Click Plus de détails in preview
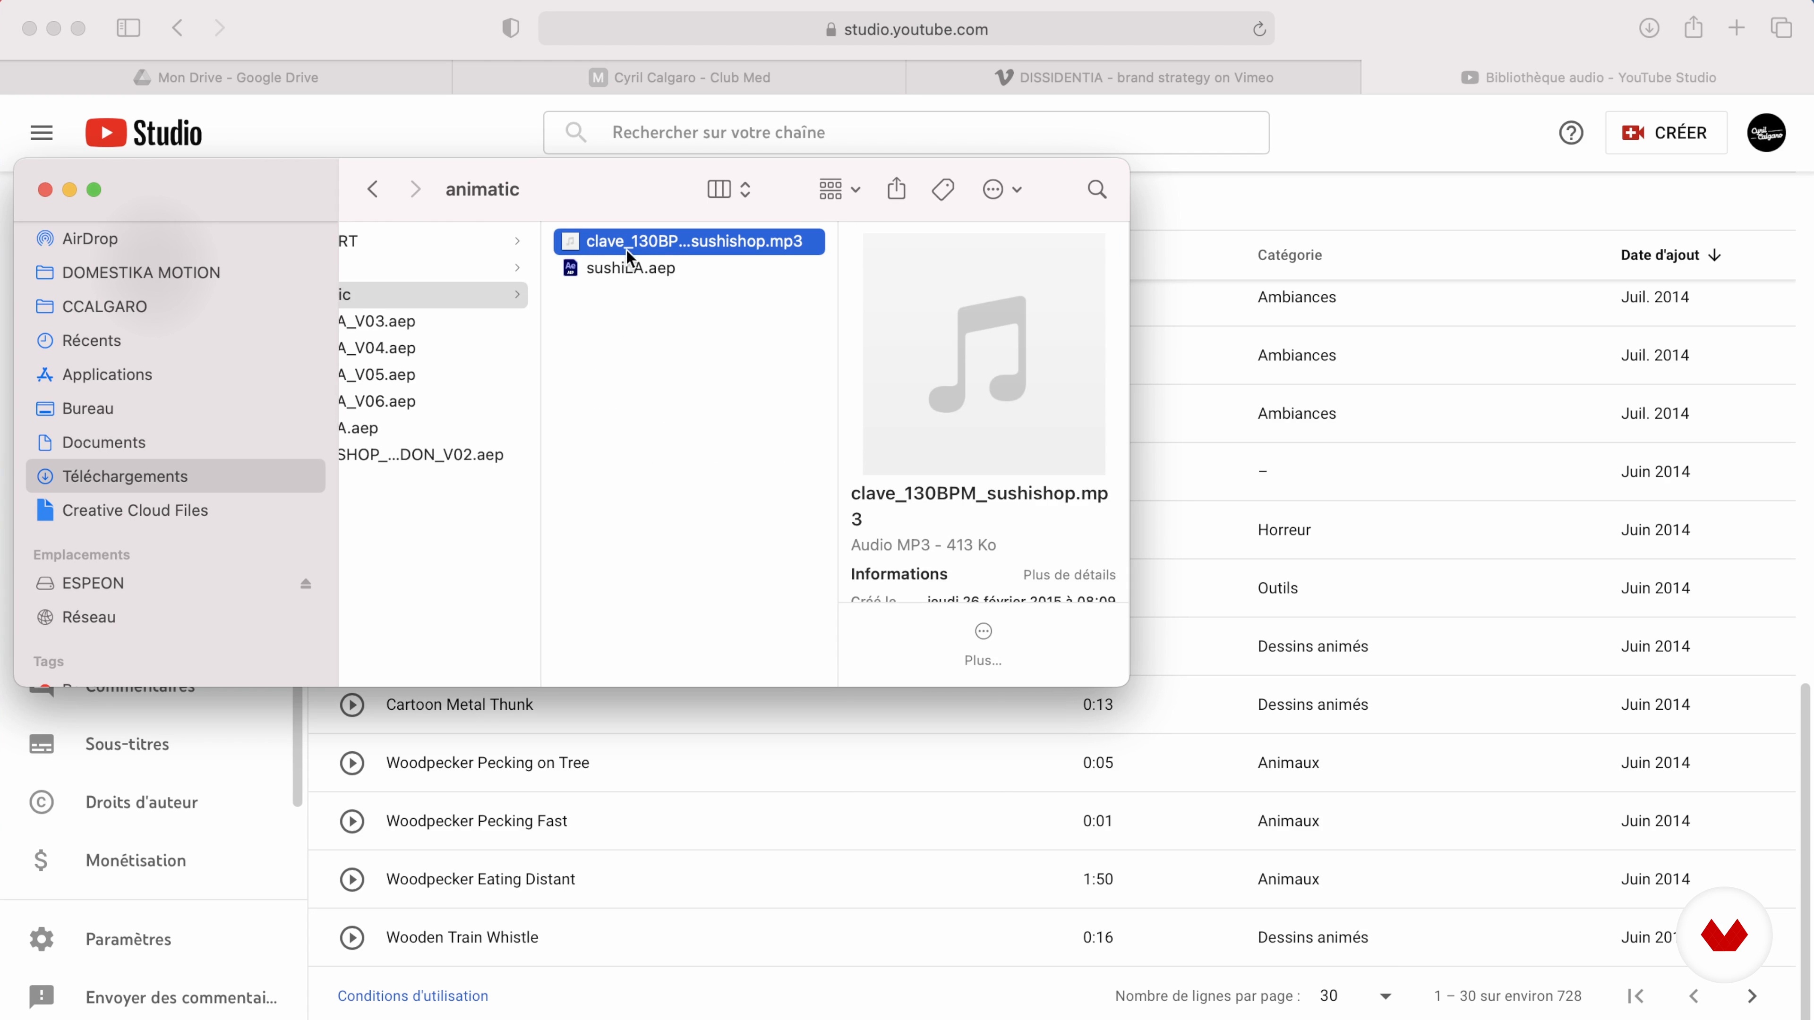This screenshot has width=1814, height=1020. [x=1069, y=575]
